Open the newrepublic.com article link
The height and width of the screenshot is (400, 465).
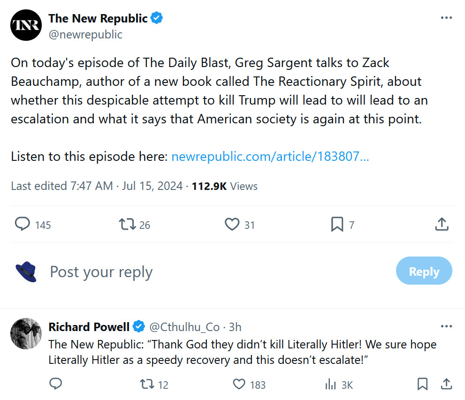point(270,156)
